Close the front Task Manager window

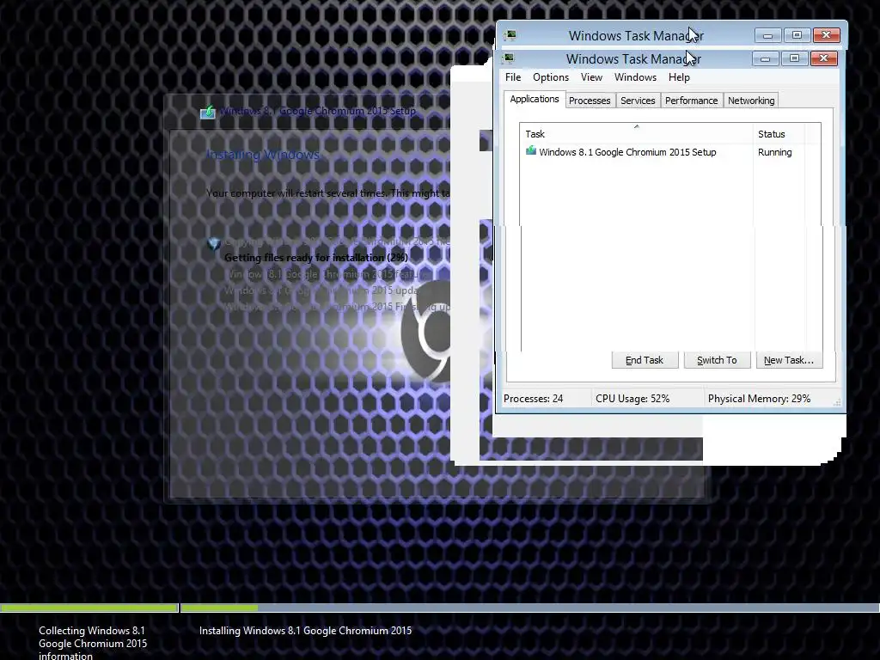(823, 58)
